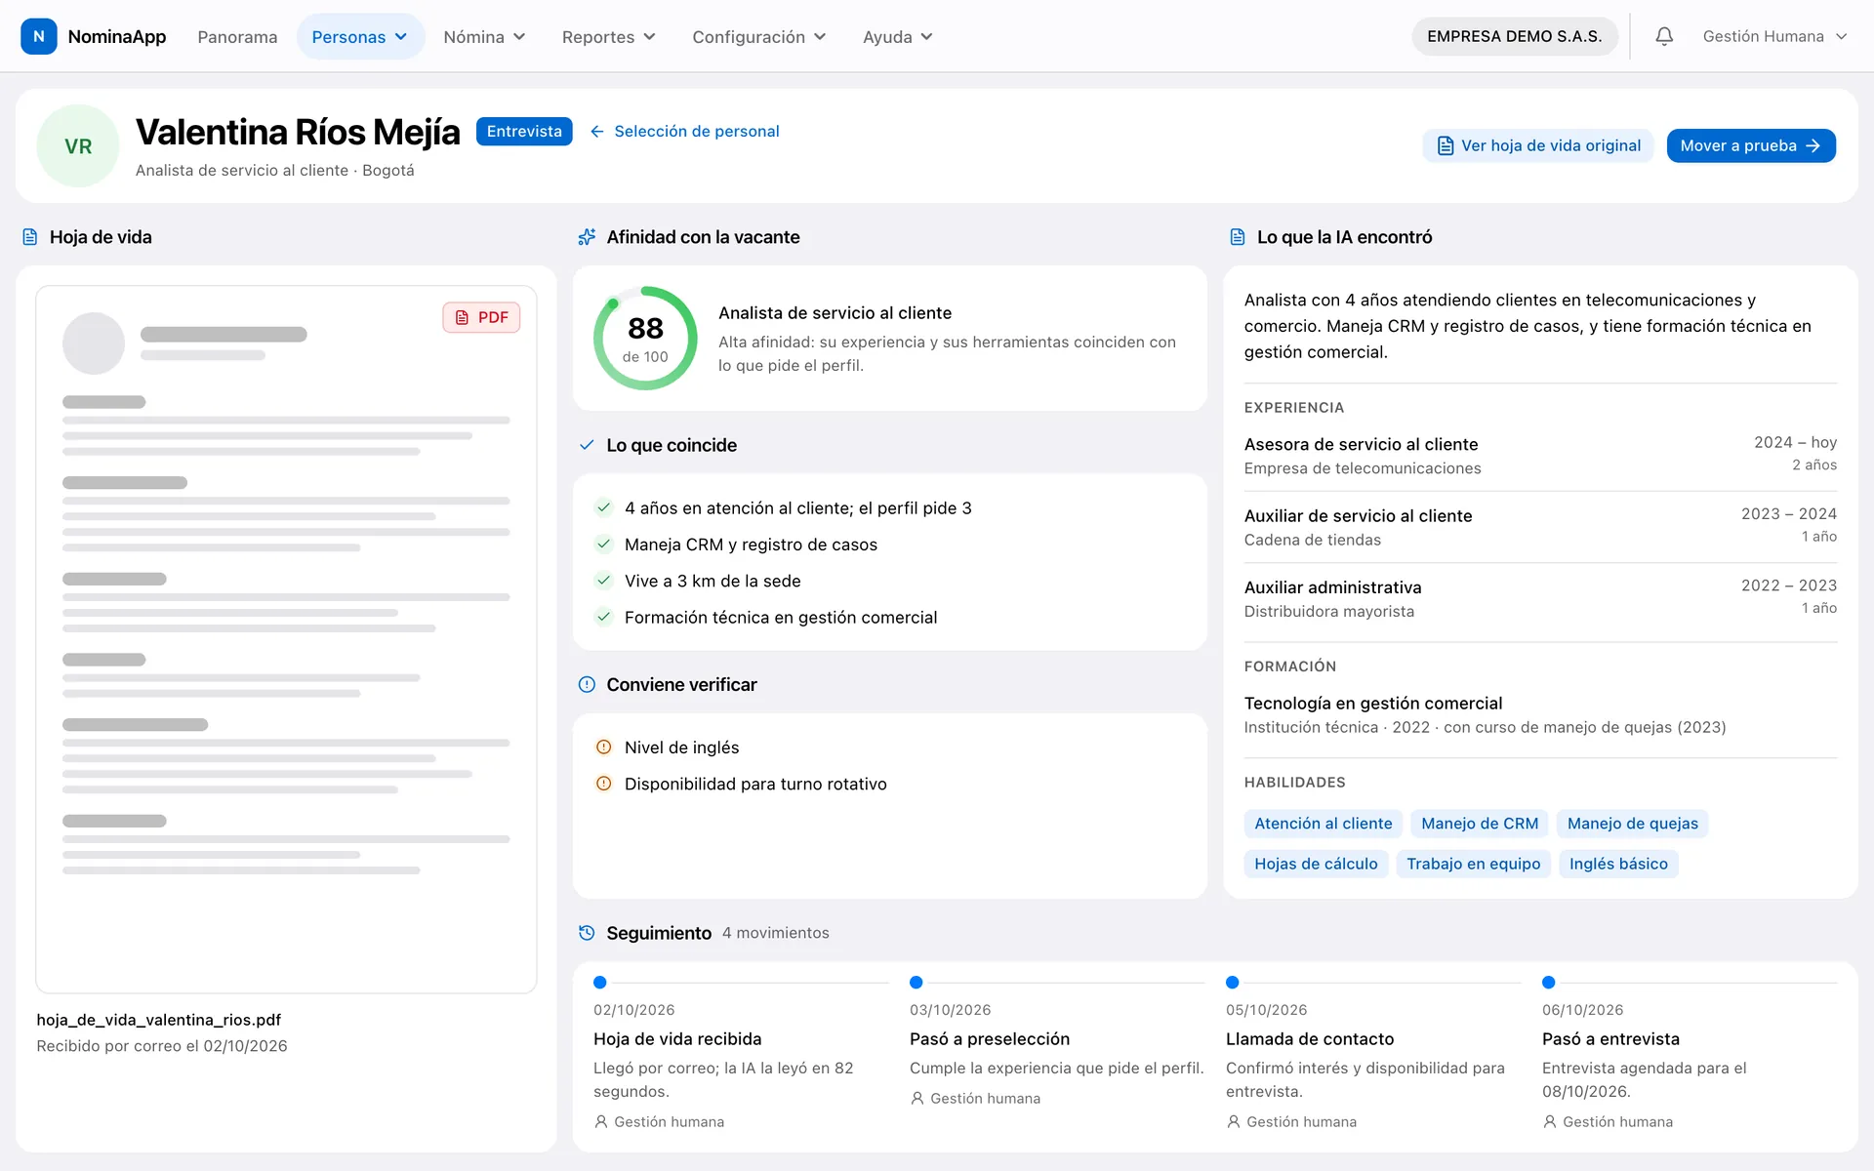
Task: Click the user icon under Pasó a entrevista
Action: point(1550,1122)
